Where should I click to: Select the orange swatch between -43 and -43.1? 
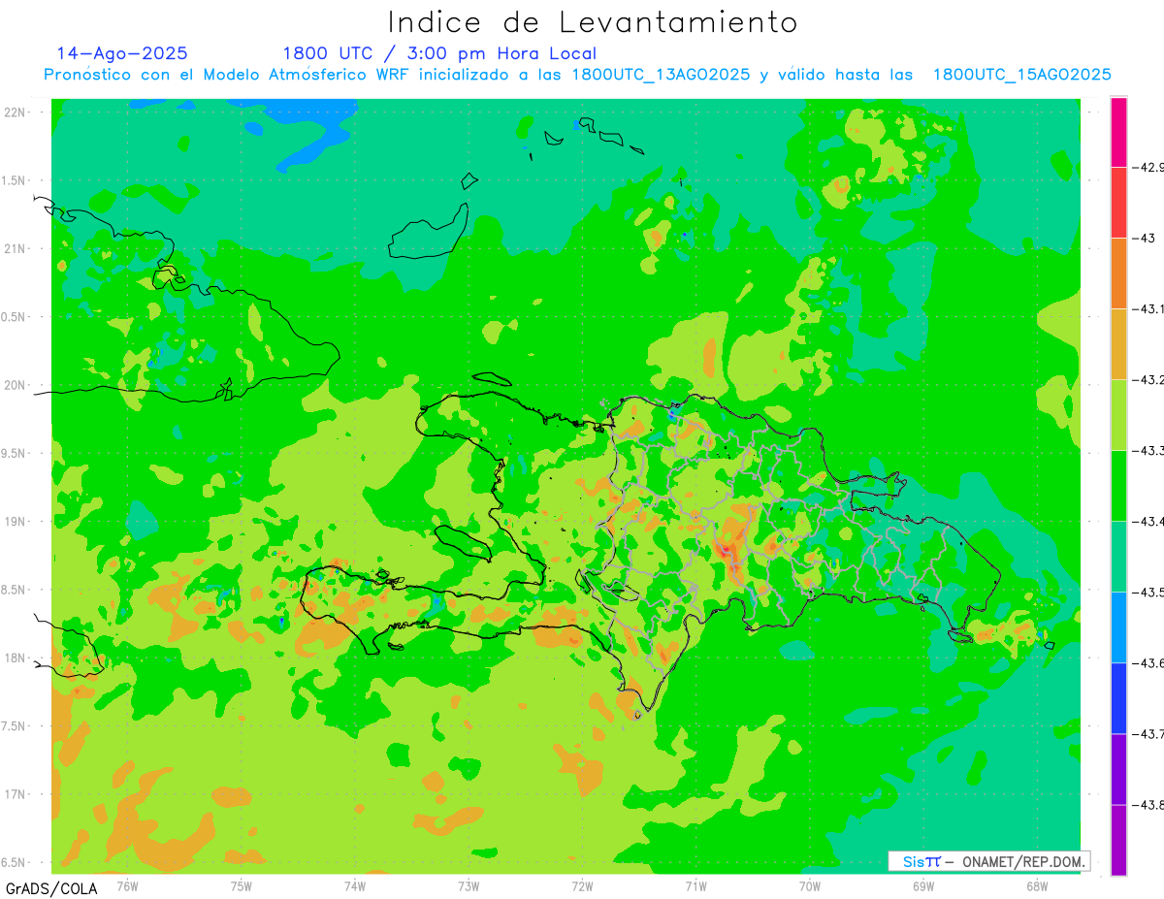point(1118,273)
